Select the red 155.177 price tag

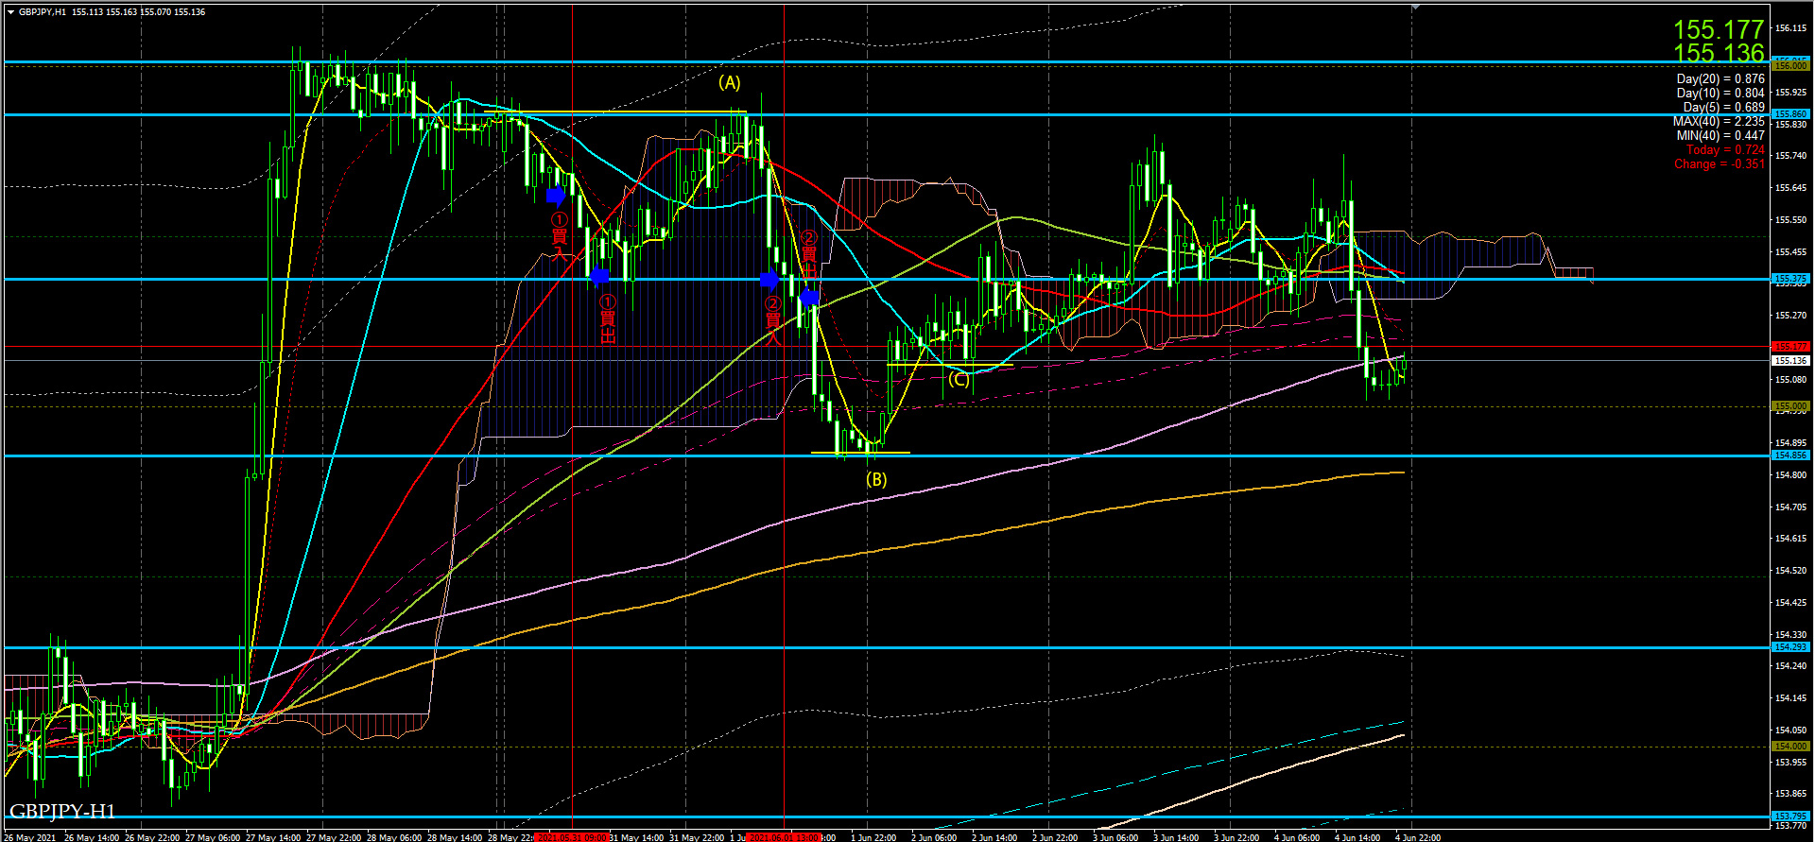[x=1790, y=347]
